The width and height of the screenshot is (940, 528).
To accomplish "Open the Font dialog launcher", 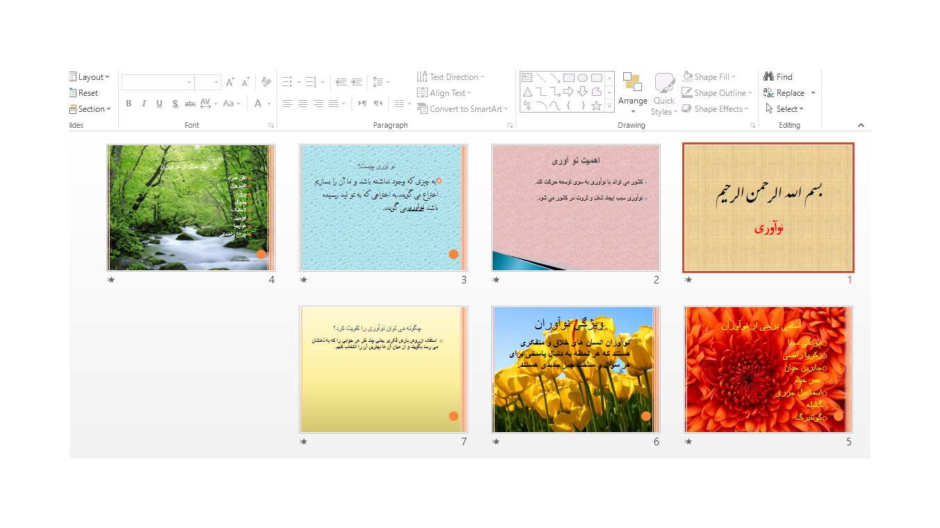I will coord(271,126).
